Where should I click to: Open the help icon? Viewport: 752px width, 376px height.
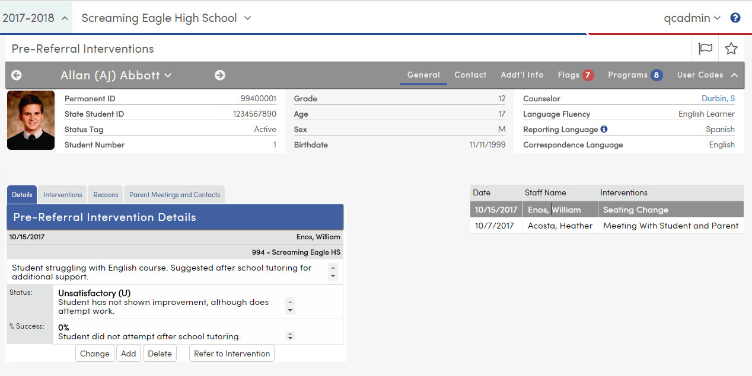[735, 18]
